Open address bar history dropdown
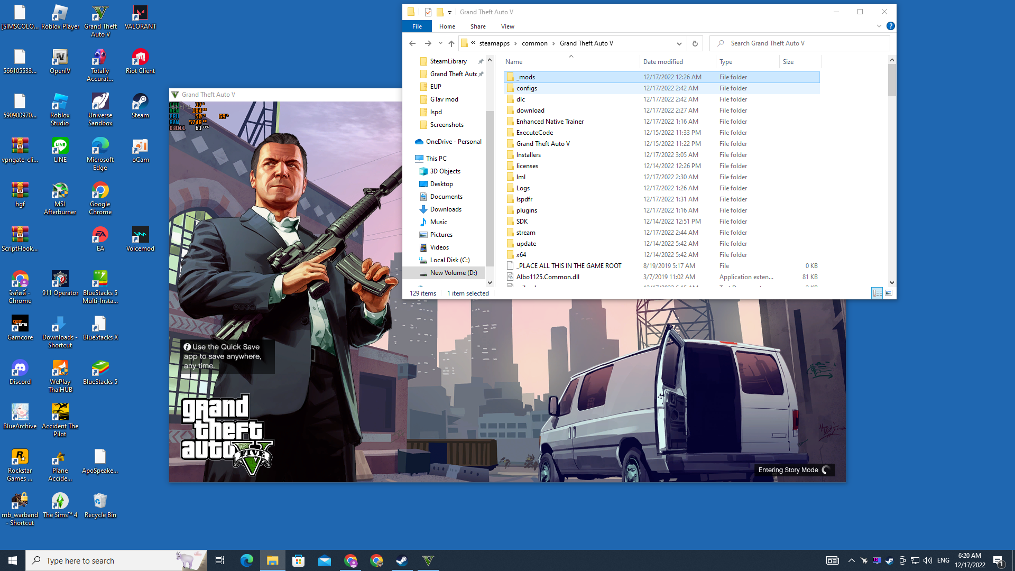The image size is (1015, 571). [x=679, y=43]
